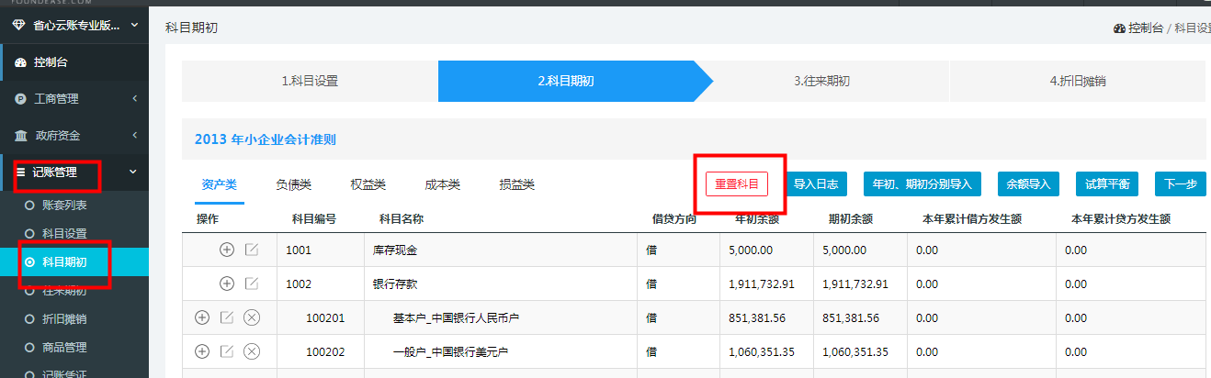Collapse the 记账管理 sidebar section

pos(134,172)
